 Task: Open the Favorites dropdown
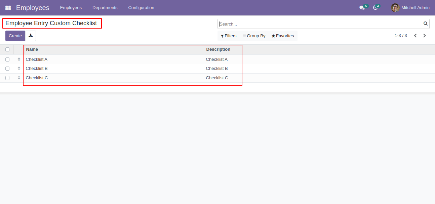283,36
